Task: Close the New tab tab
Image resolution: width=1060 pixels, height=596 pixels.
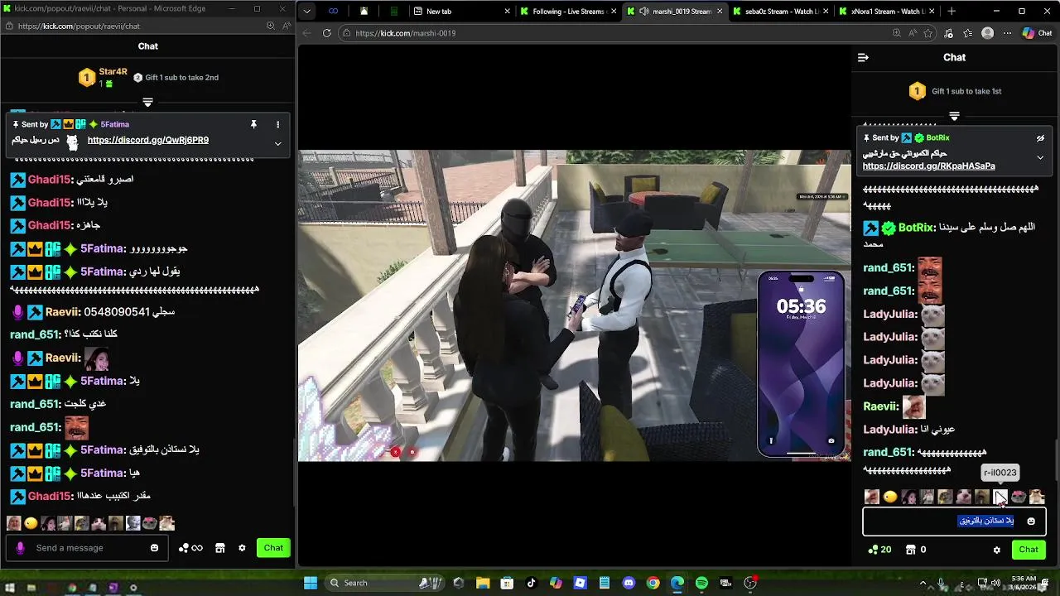Action: [505, 12]
